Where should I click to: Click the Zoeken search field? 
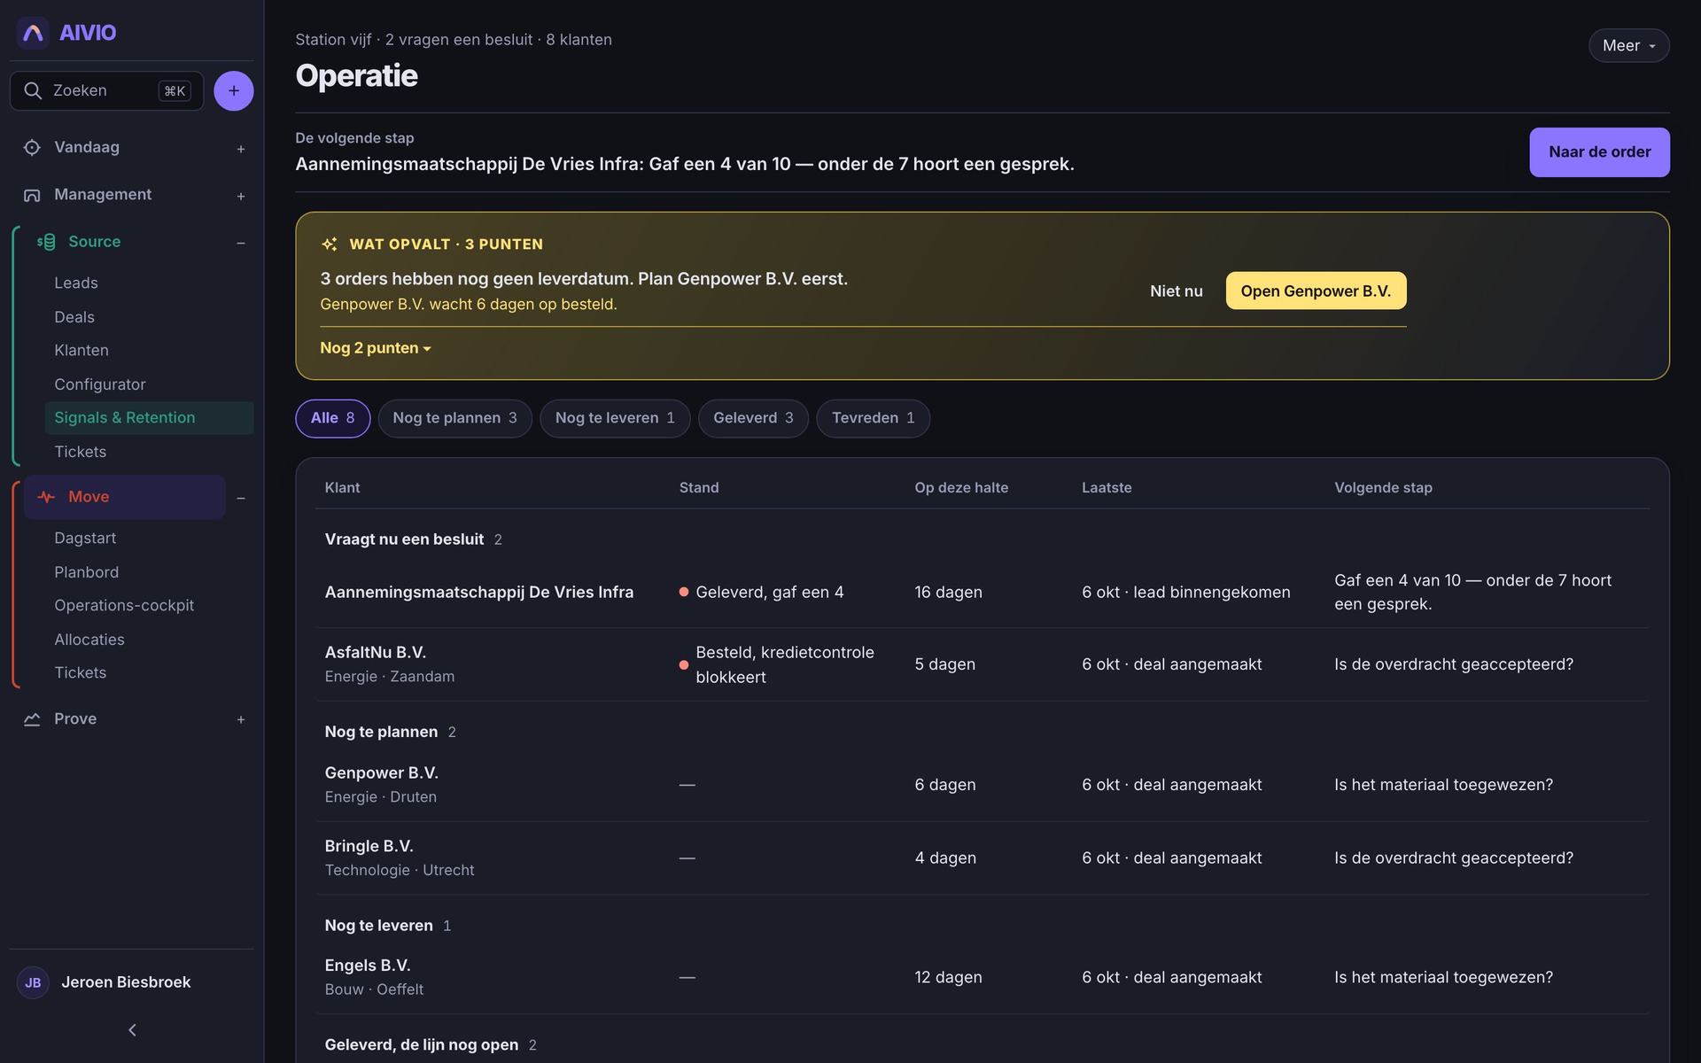pyautogui.click(x=106, y=90)
